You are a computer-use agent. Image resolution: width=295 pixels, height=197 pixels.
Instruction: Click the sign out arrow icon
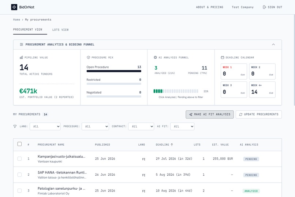(x=264, y=7)
